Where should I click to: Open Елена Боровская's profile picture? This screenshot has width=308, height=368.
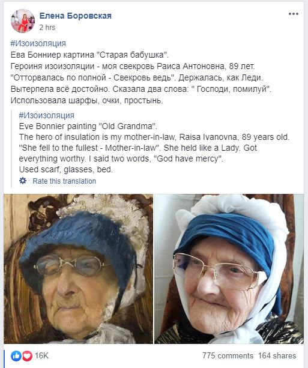click(x=23, y=21)
